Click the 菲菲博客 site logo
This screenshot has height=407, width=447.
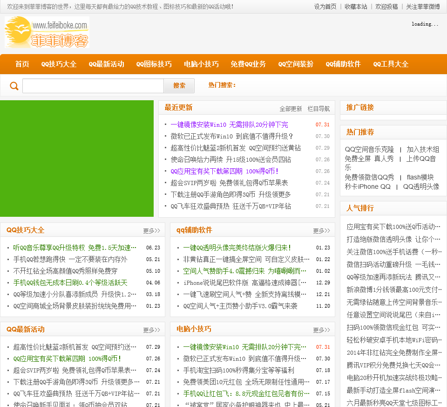tap(47, 33)
